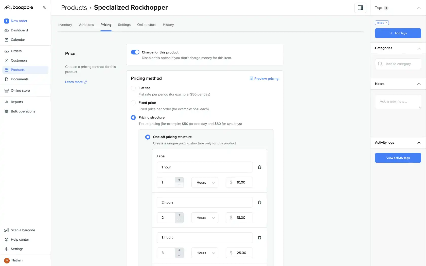Click the New order plus icon
The width and height of the screenshot is (426, 266).
(x=7, y=21)
